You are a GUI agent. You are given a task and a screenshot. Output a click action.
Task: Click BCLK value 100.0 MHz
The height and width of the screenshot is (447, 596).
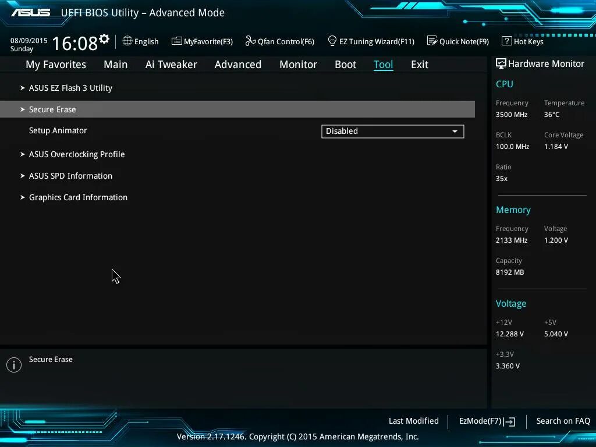[x=512, y=146]
